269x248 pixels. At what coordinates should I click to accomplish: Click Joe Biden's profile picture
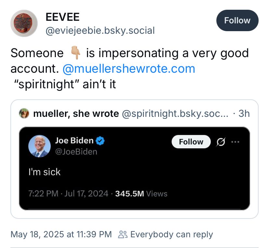39,146
